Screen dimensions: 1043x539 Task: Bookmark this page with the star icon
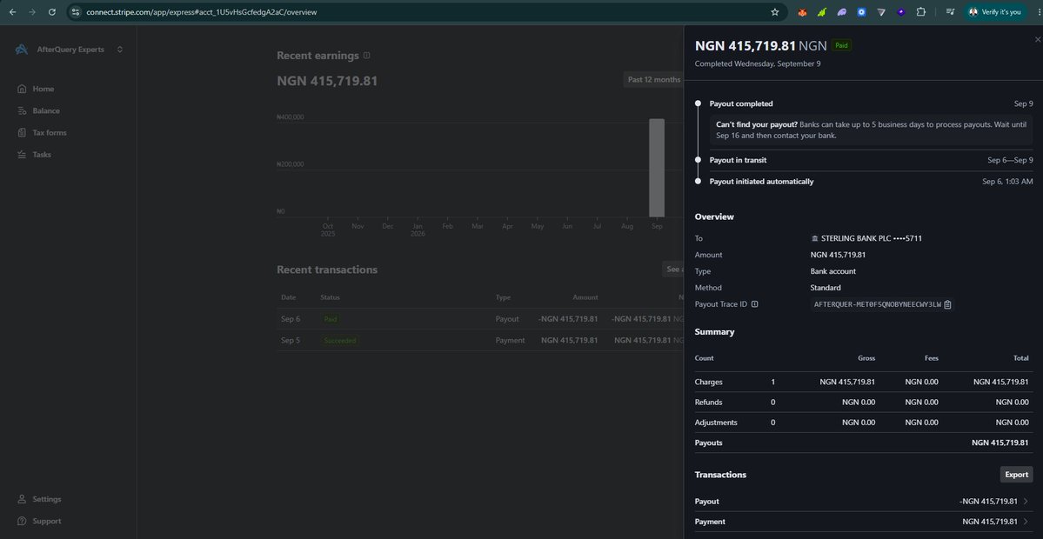pyautogui.click(x=775, y=12)
